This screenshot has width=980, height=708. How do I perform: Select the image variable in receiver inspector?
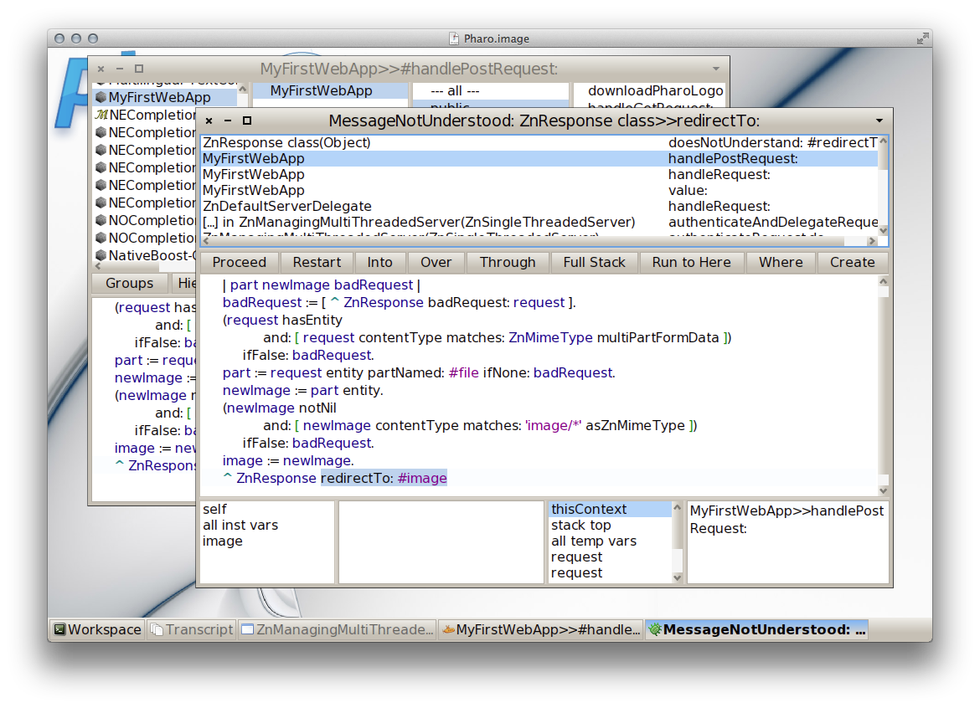pyautogui.click(x=267, y=541)
